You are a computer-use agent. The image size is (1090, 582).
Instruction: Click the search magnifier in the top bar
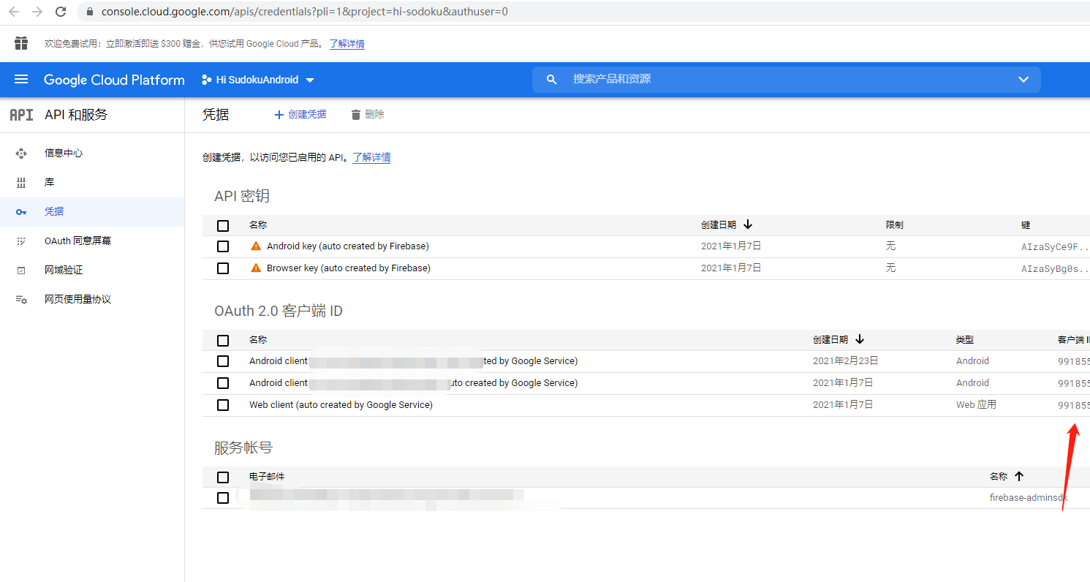[x=550, y=80]
